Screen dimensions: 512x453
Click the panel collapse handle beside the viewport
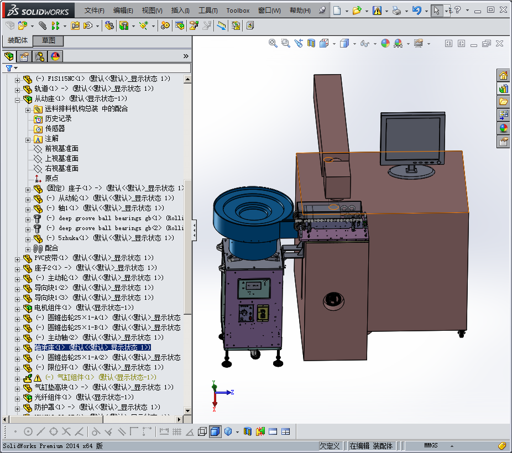[x=194, y=230]
